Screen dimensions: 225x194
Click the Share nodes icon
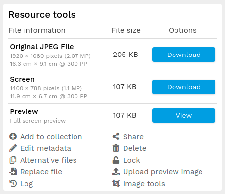click(x=116, y=137)
